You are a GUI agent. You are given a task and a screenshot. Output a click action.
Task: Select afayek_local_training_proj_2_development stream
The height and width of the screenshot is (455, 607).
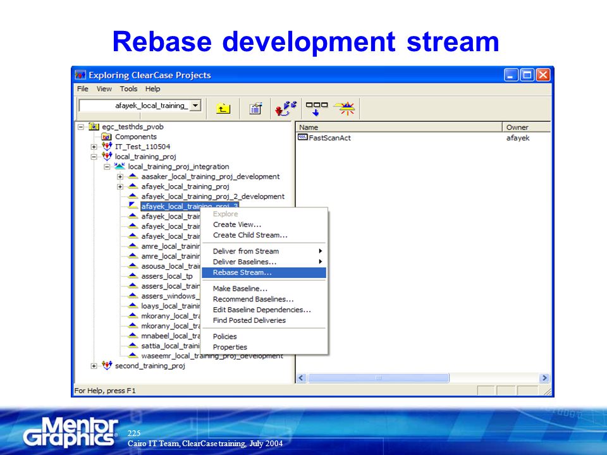pyautogui.click(x=212, y=196)
